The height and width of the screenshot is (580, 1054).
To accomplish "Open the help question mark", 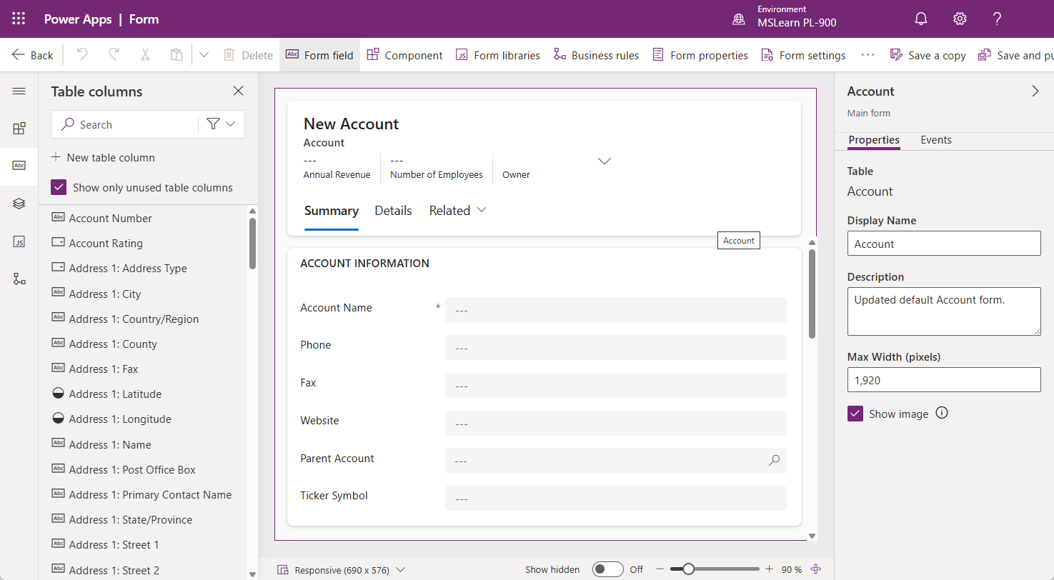I will 998,19.
